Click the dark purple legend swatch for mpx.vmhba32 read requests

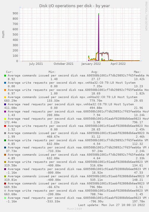coord(5,104)
